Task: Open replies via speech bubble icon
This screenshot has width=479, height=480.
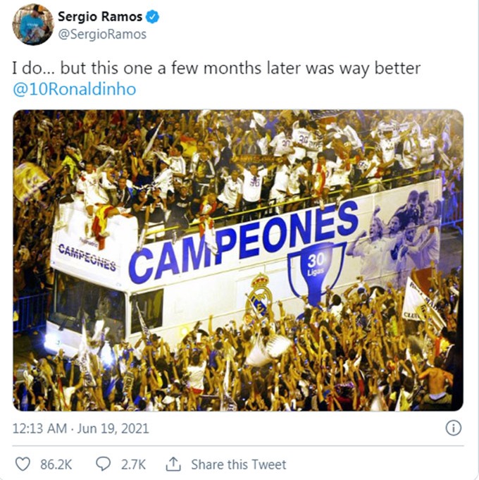Action: point(104,464)
